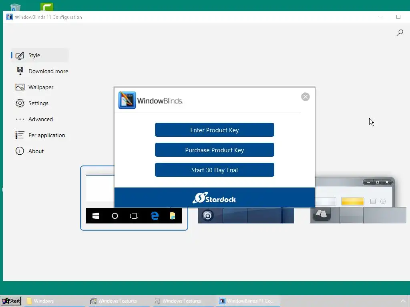Click the Download more disk icon

pyautogui.click(x=20, y=71)
